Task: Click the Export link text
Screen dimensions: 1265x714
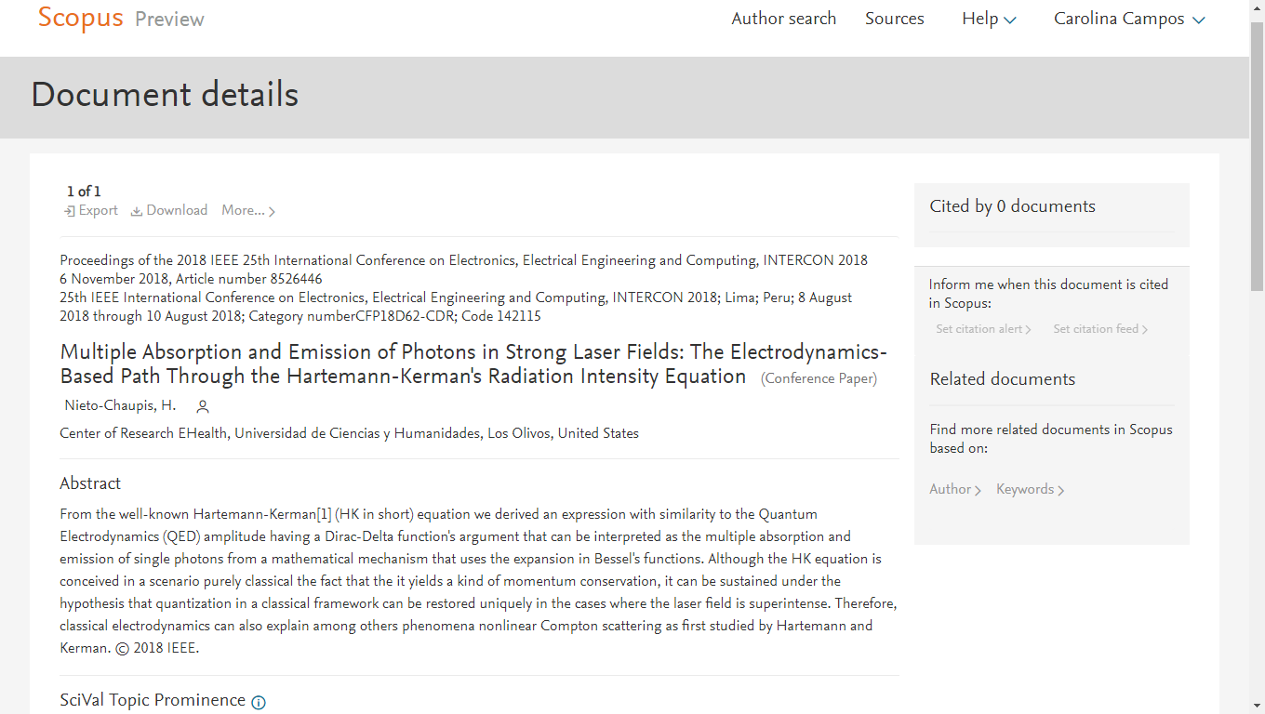Action: (99, 210)
